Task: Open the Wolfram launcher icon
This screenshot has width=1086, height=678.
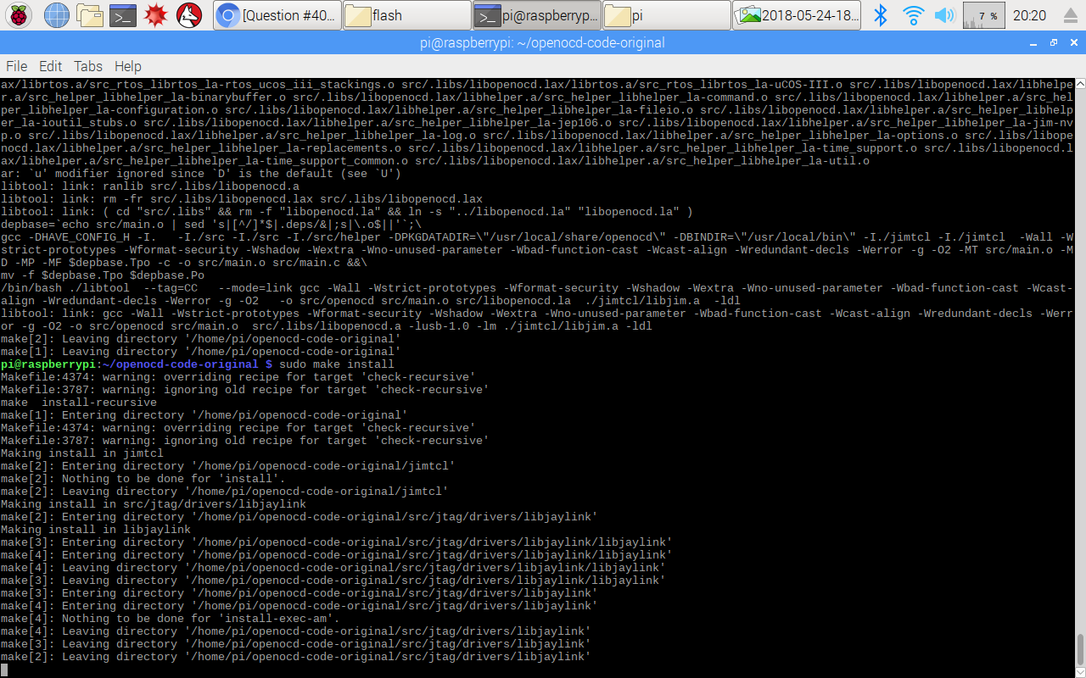Action: pos(189,14)
